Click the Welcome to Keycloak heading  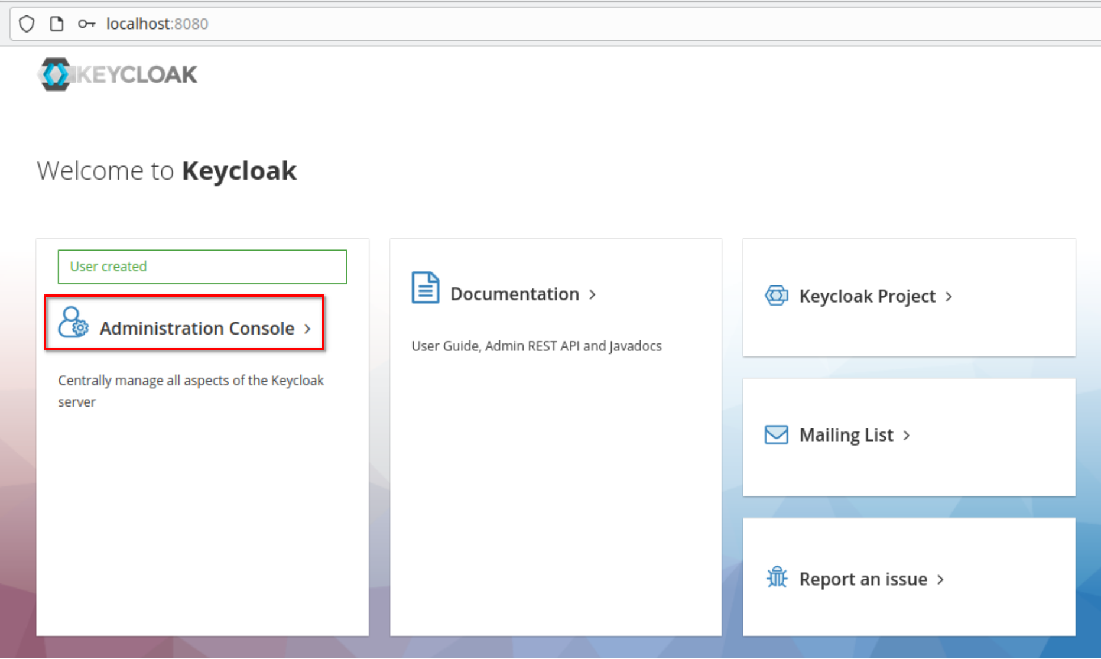tap(167, 170)
